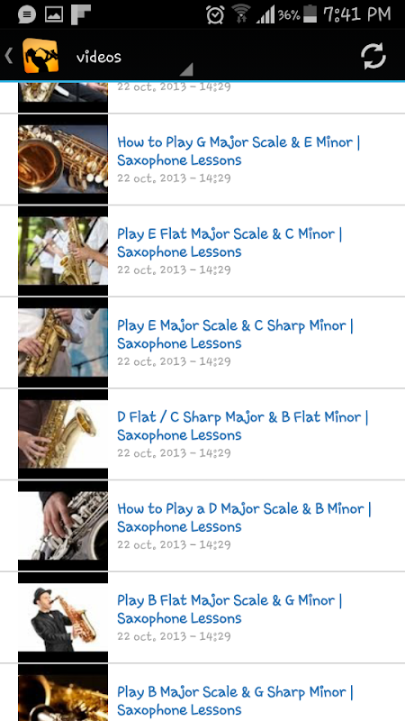
Task: Expand the videos dropdown spinner
Action: coord(134,58)
